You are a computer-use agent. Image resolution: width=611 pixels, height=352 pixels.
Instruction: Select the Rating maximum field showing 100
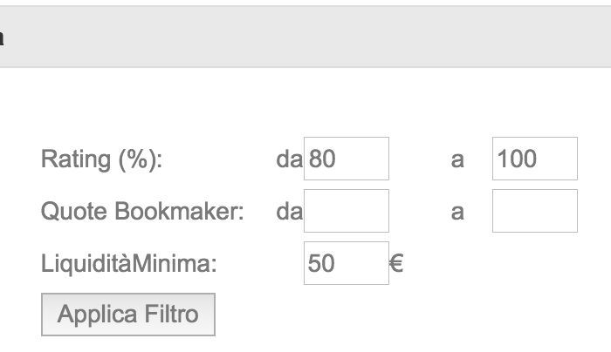(x=534, y=159)
